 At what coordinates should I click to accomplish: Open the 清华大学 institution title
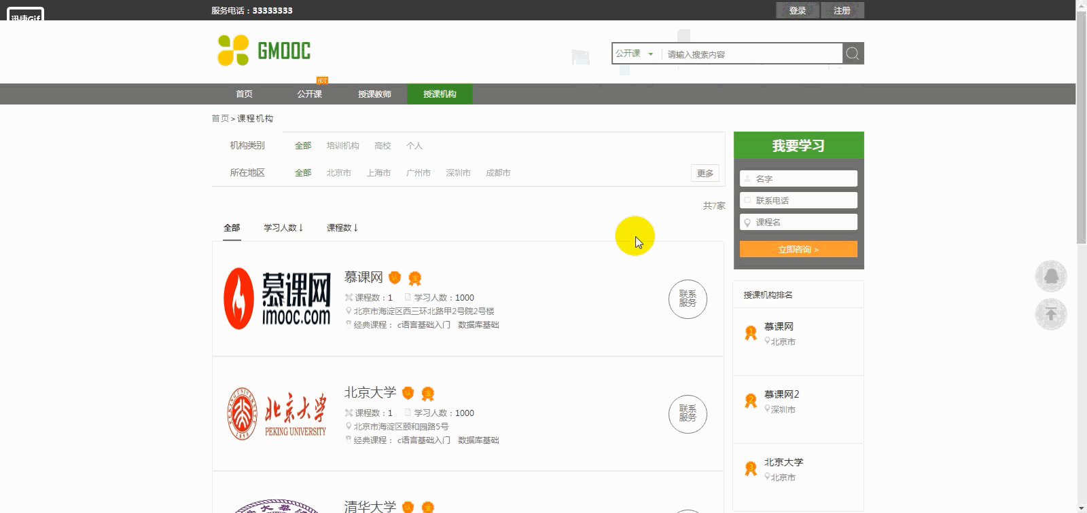tap(370, 506)
